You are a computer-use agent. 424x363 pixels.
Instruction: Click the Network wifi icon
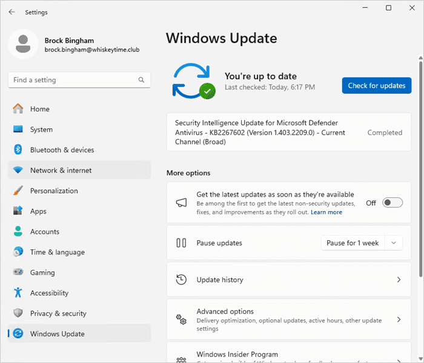tap(18, 170)
